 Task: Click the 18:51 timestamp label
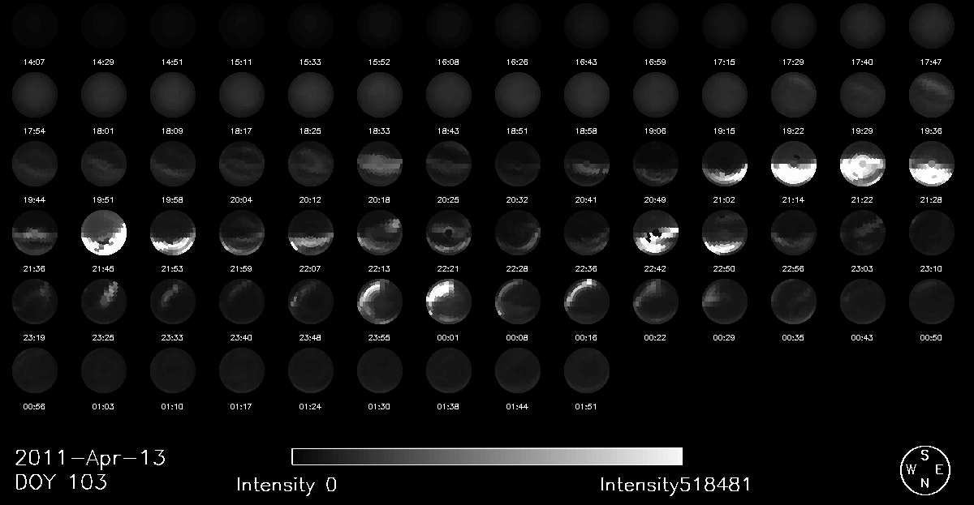pyautogui.click(x=518, y=131)
